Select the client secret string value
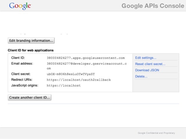 [71, 74]
